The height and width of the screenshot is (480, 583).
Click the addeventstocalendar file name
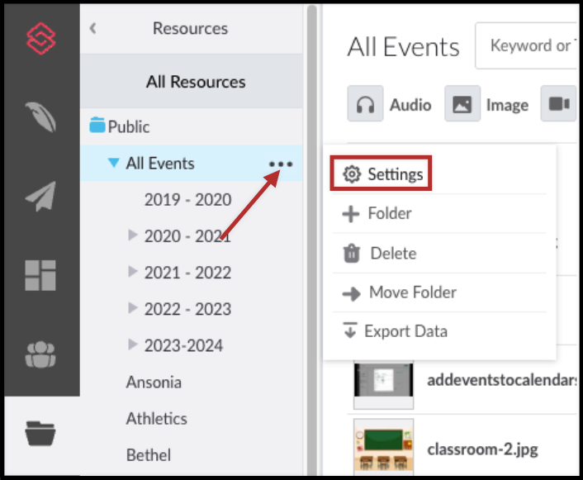(502, 380)
